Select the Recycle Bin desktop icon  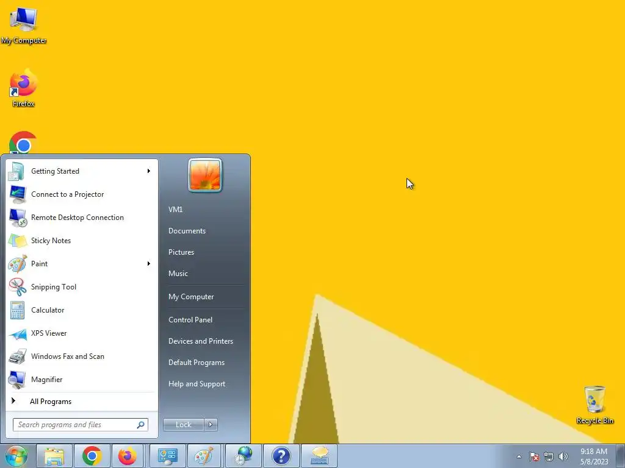coord(594,405)
